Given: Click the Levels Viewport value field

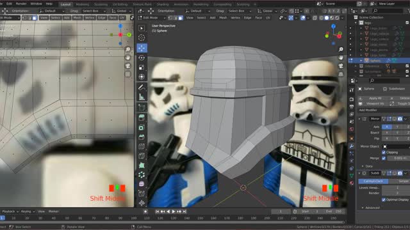Looking at the screenshot, I should [x=396, y=188].
